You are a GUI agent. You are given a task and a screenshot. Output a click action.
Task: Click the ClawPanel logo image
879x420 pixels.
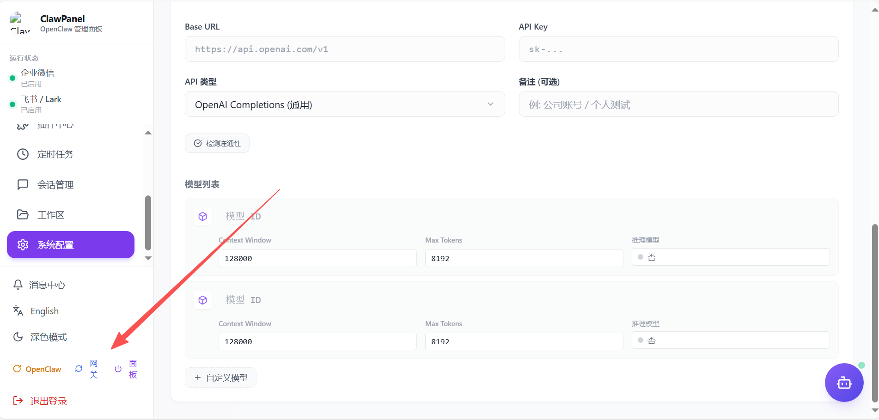[20, 23]
